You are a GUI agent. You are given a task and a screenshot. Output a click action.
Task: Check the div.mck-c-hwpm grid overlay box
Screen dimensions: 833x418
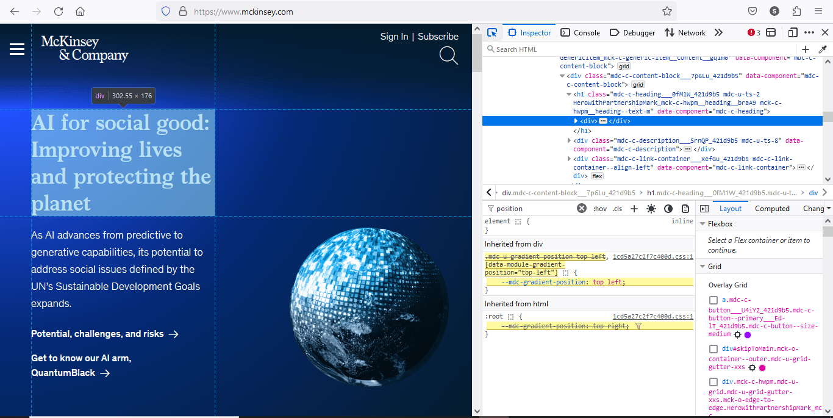click(713, 382)
